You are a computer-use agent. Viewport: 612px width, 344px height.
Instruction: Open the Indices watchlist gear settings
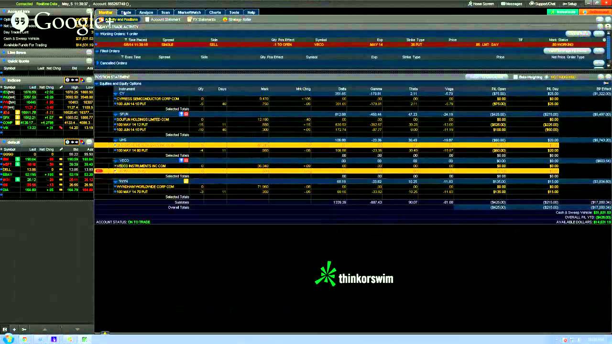(x=67, y=80)
